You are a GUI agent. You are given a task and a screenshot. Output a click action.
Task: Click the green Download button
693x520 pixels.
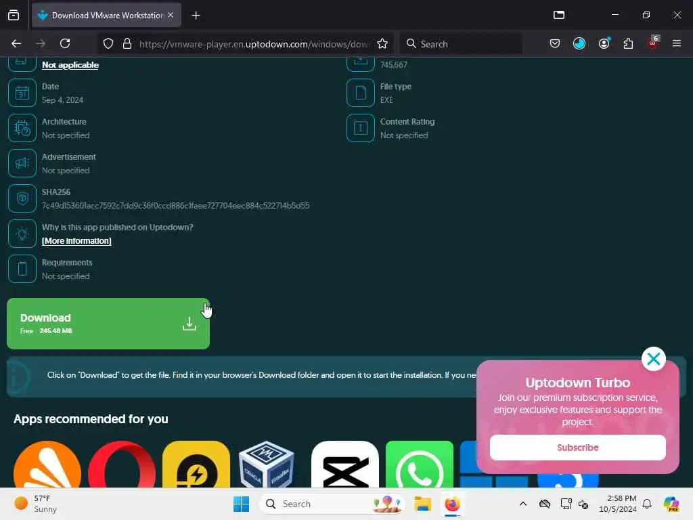108,324
